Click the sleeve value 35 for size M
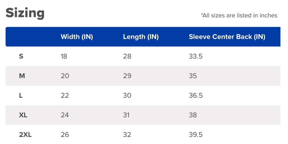The image size is (288, 144). [x=193, y=76]
